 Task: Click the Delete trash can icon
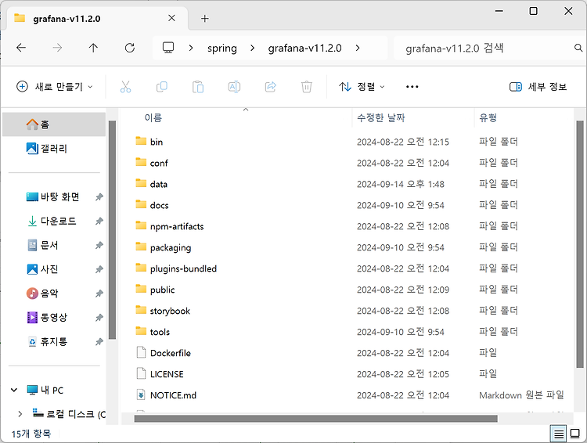(307, 87)
